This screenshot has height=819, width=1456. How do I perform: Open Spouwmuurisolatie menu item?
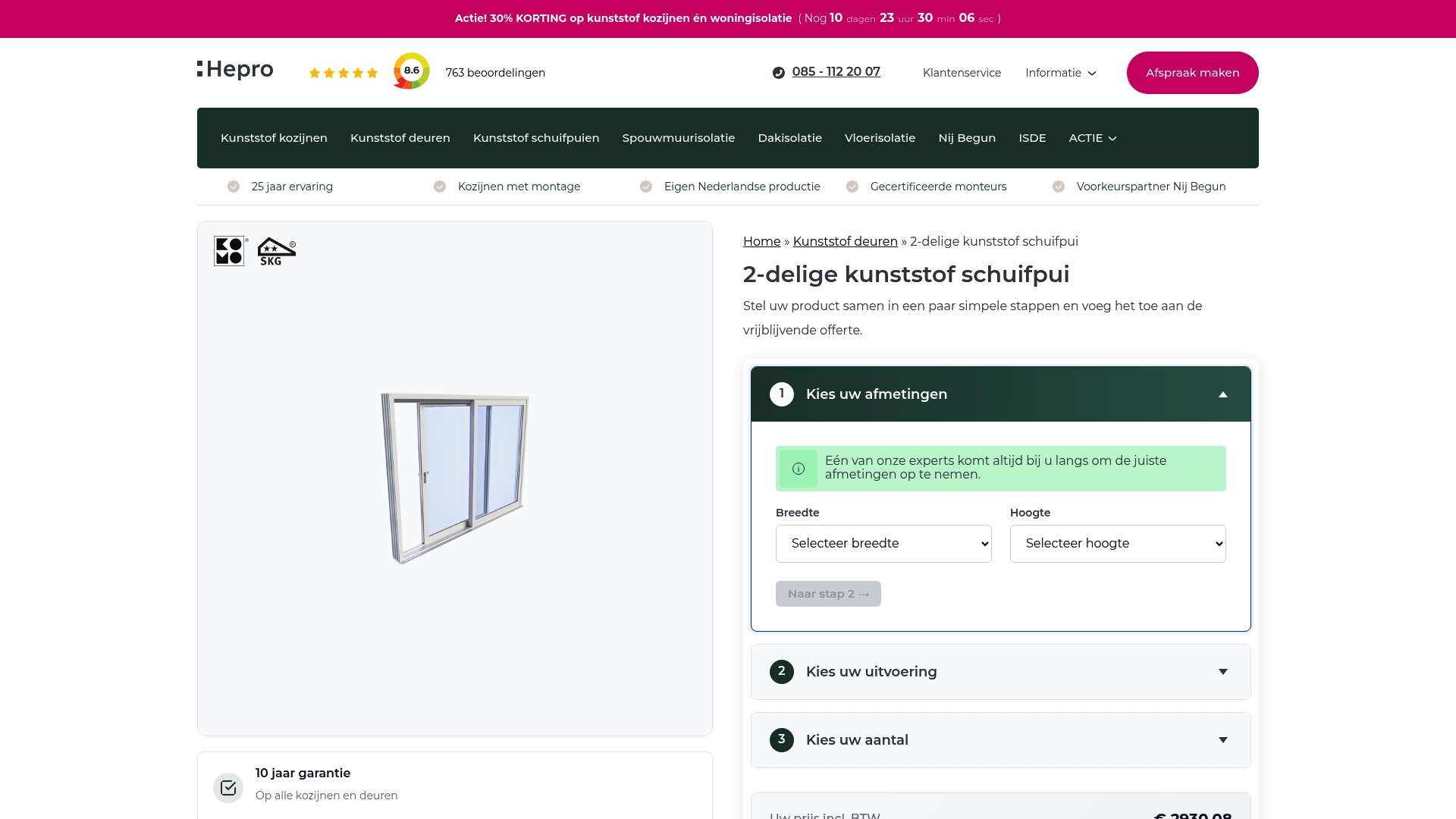(679, 138)
